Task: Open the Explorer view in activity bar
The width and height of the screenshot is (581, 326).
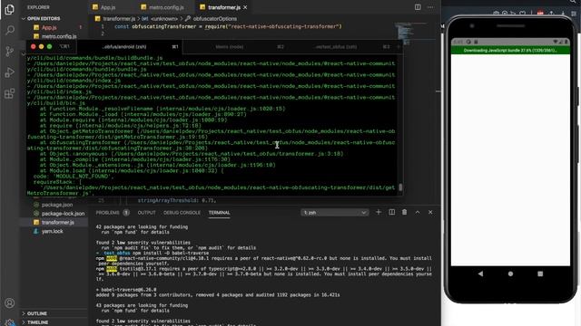Action: 10,9
